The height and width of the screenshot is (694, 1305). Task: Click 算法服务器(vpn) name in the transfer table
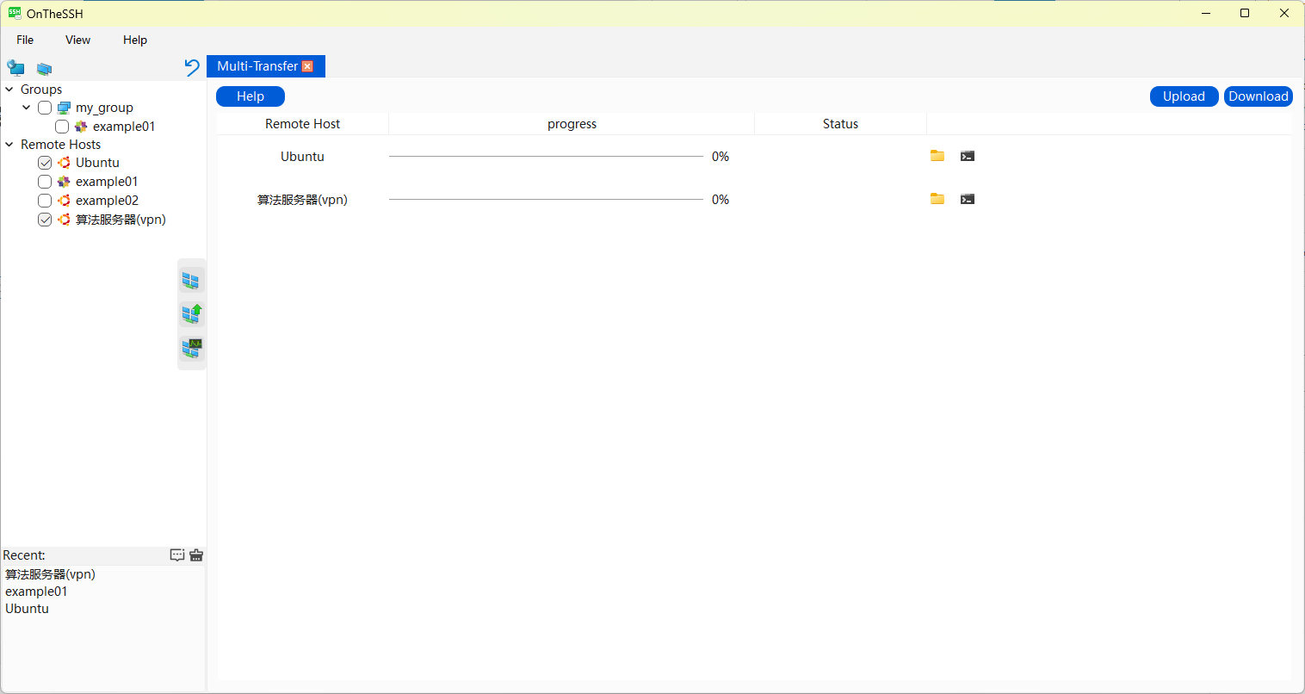pyautogui.click(x=302, y=200)
